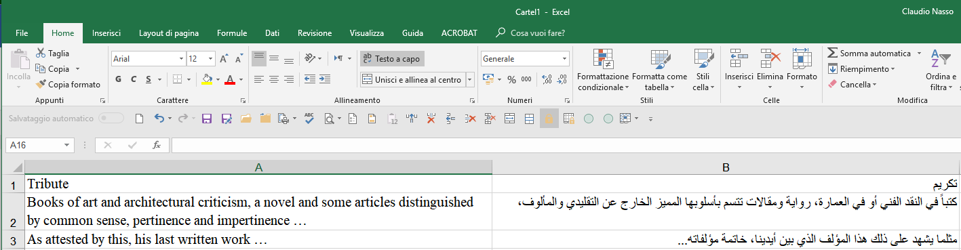Screen dimensions: 961x250
Task: Decrease indent in the Allineamento group
Action: click(x=310, y=79)
